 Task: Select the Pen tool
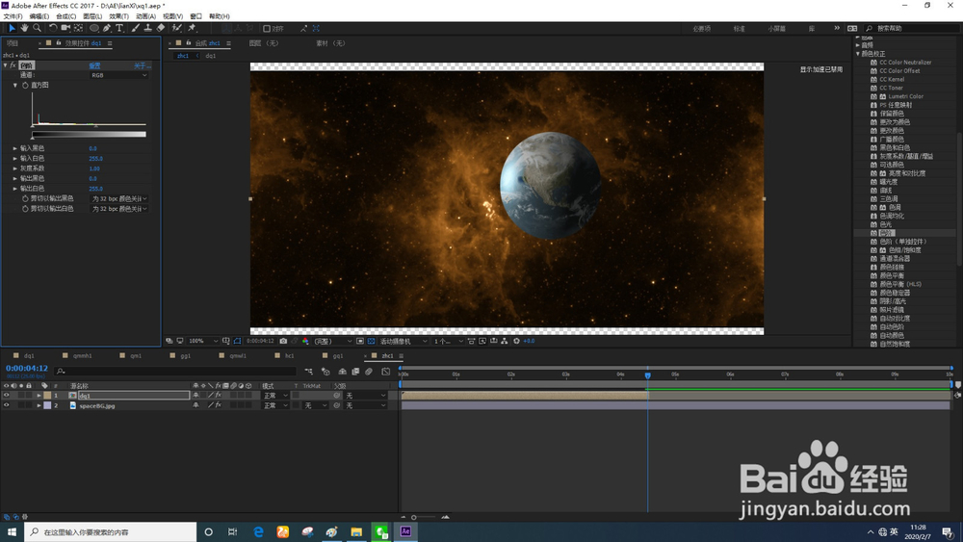click(x=107, y=28)
